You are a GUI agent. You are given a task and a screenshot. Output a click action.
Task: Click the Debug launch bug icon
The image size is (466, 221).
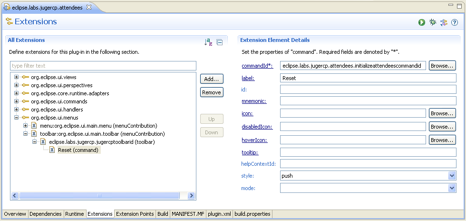pyautogui.click(x=433, y=22)
